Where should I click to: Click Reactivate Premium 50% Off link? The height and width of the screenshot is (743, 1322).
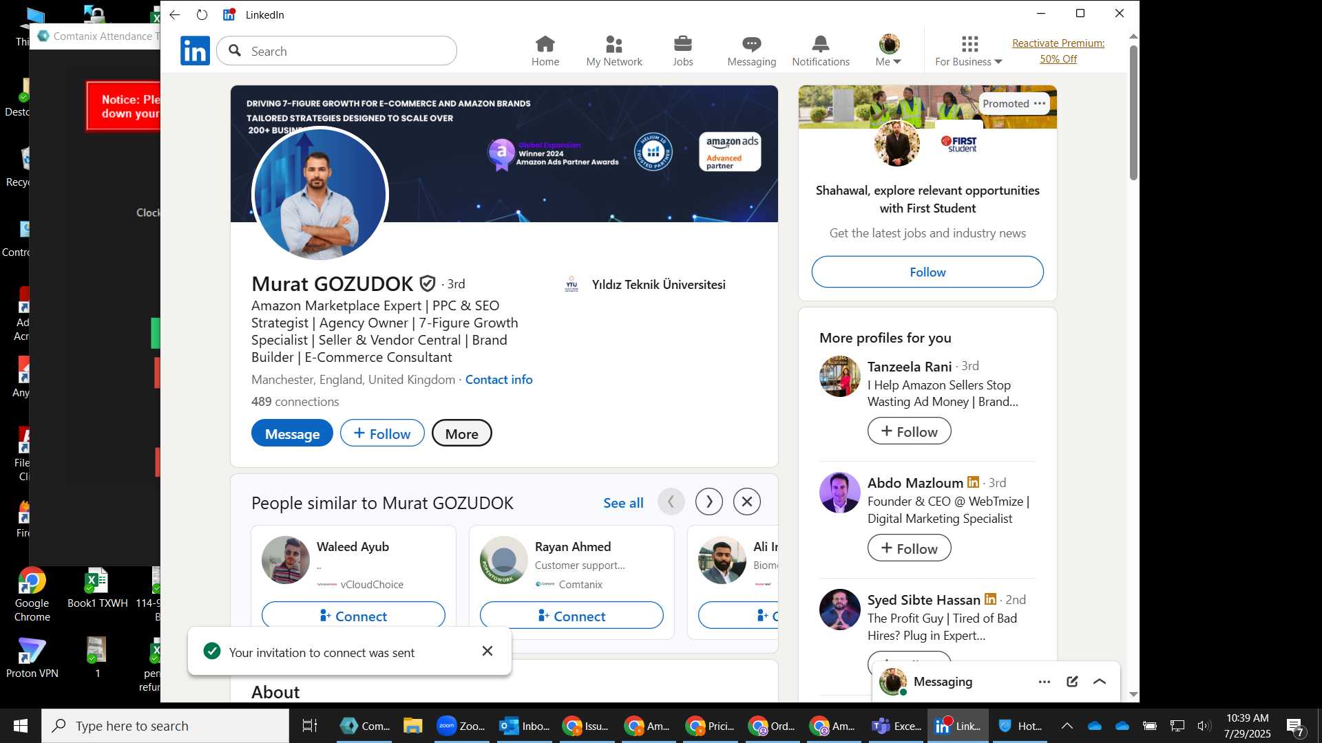1058,51
